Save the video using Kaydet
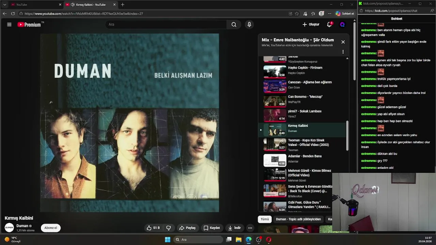Viewport: 436px width, 245px height. pyautogui.click(x=212, y=228)
